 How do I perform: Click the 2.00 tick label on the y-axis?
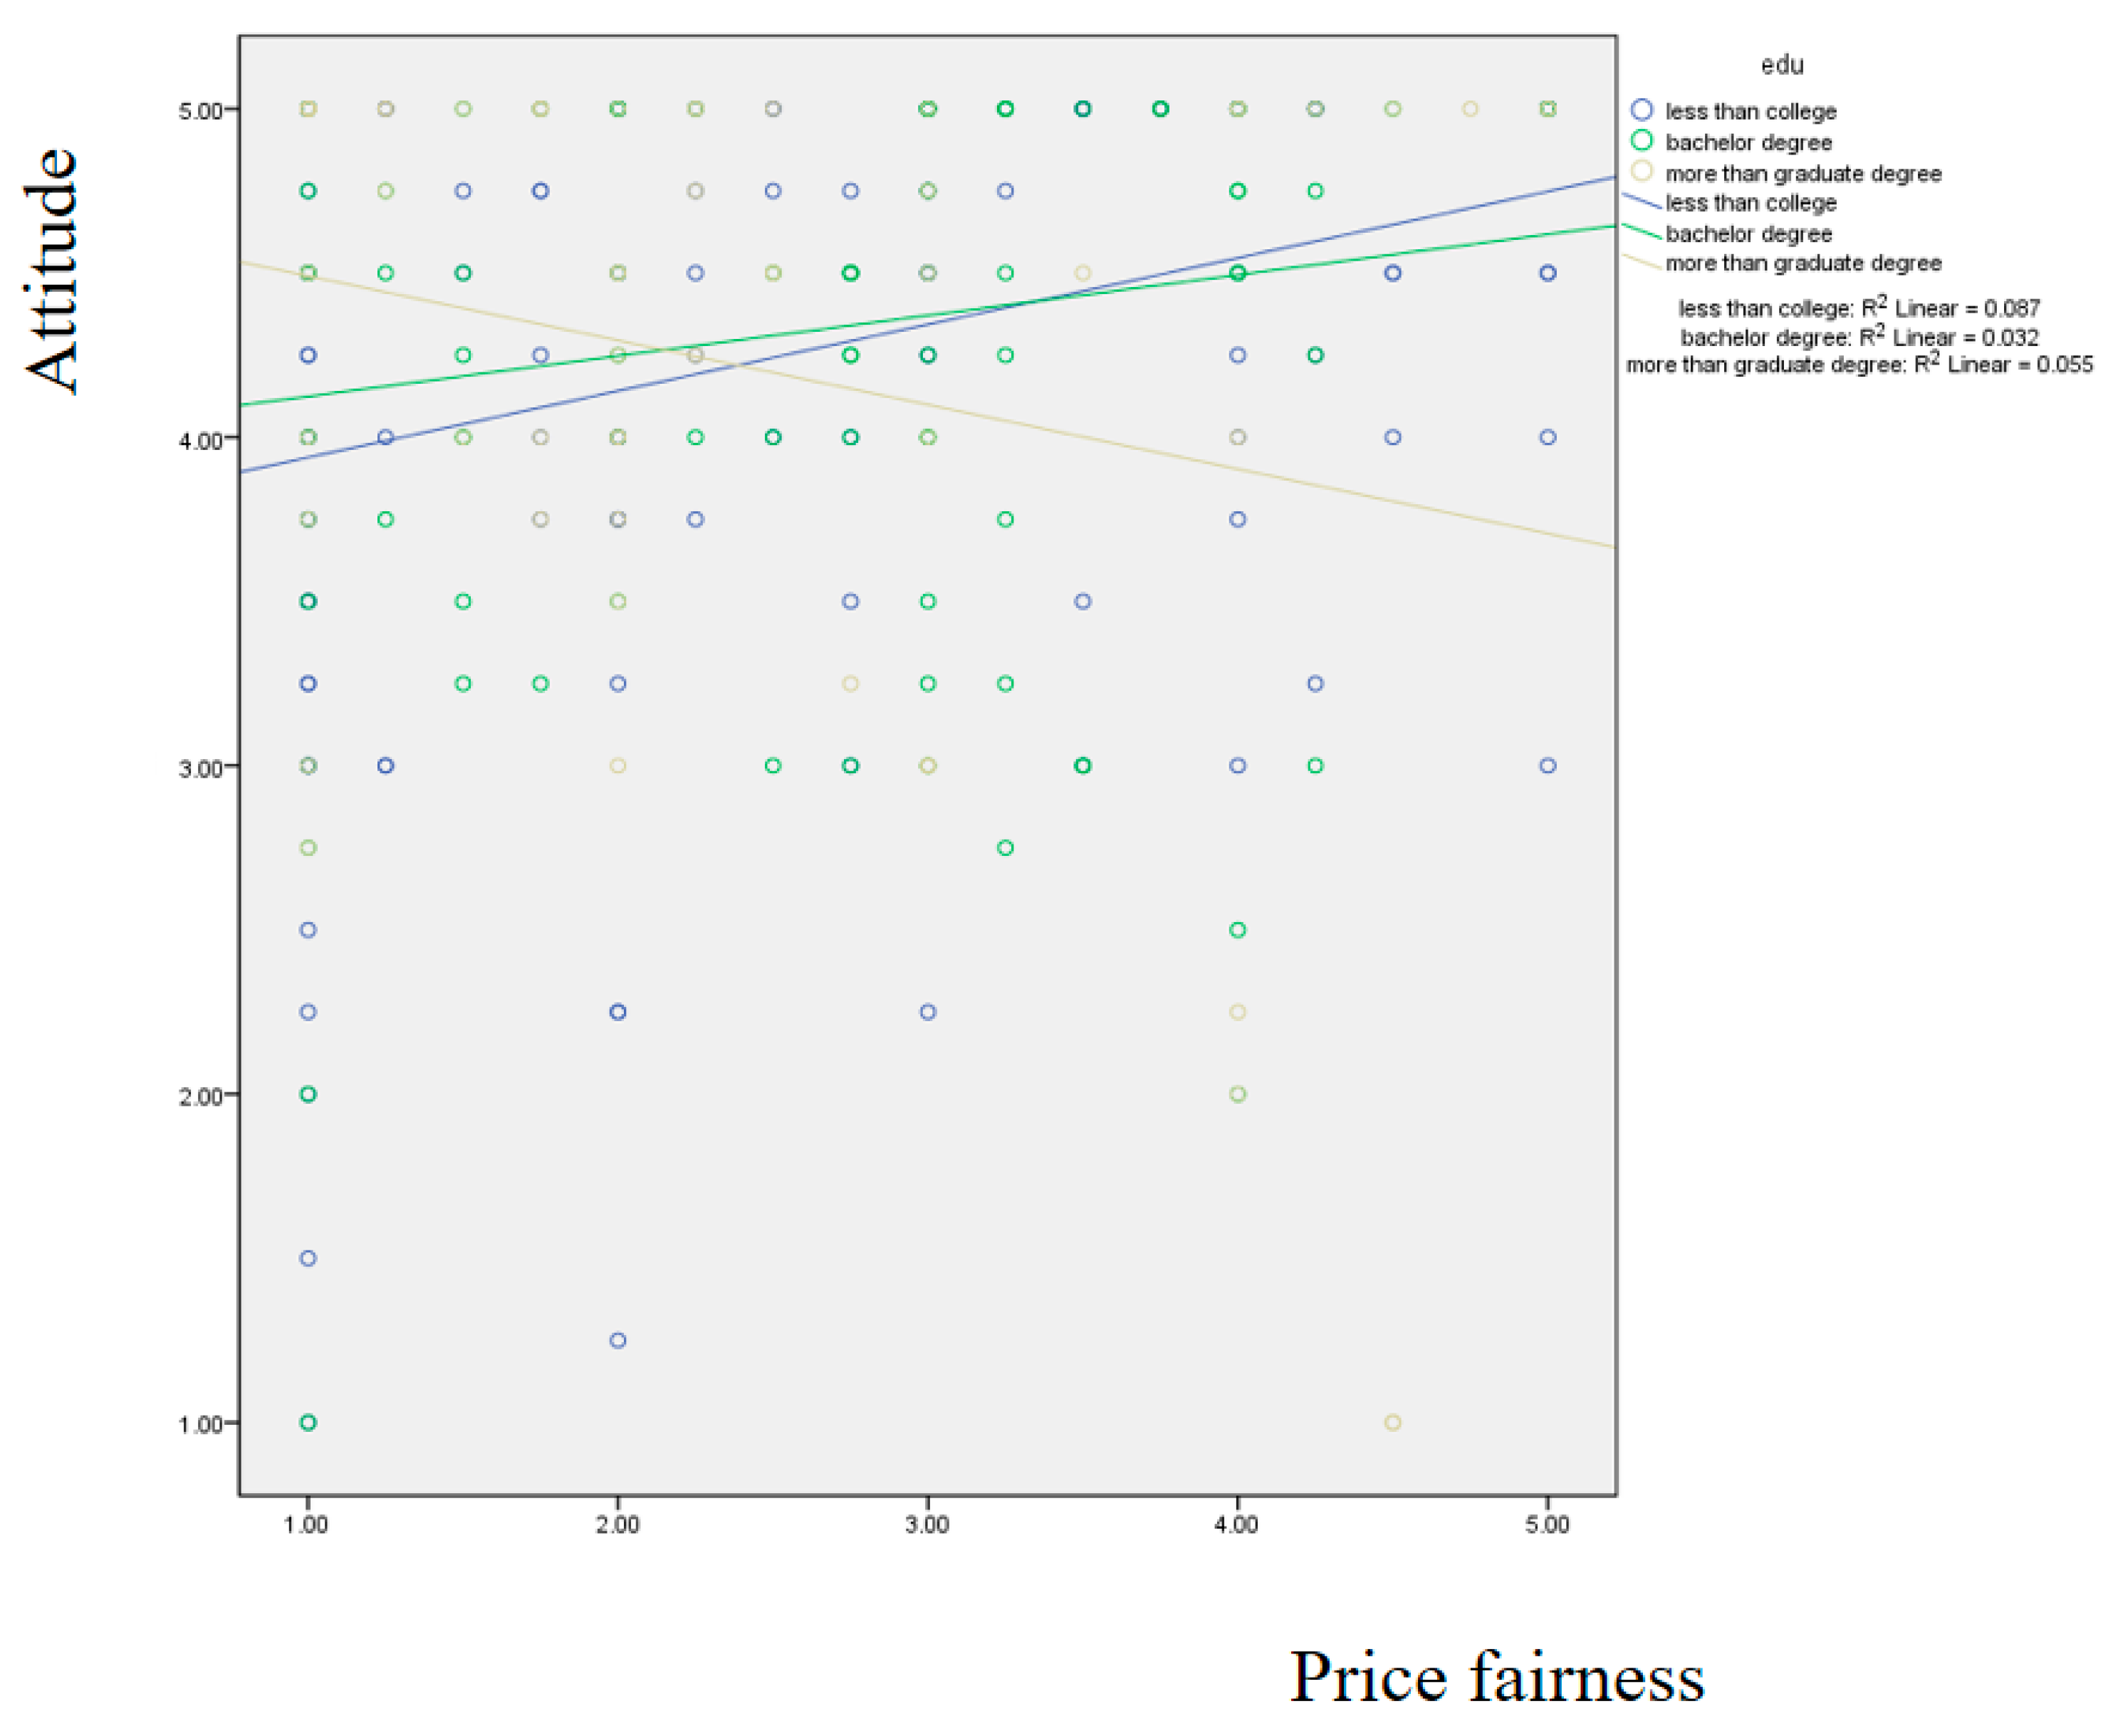point(200,1096)
